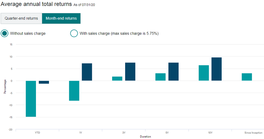Click the YTD axis label
This screenshot has height=139, width=264.
coord(37,133)
